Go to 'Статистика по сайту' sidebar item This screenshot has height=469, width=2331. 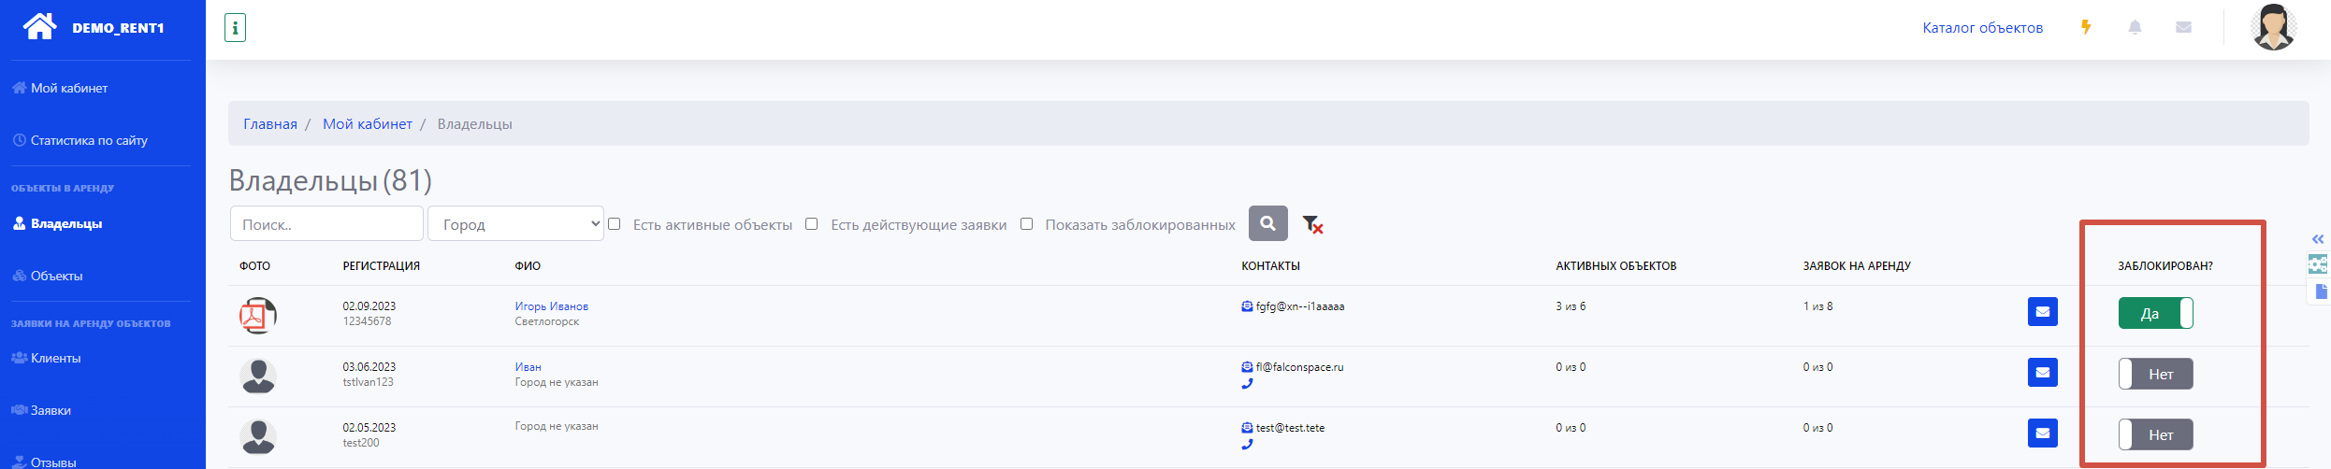[x=89, y=140]
